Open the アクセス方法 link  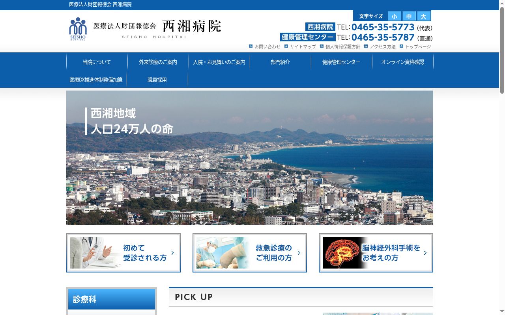pos(383,46)
